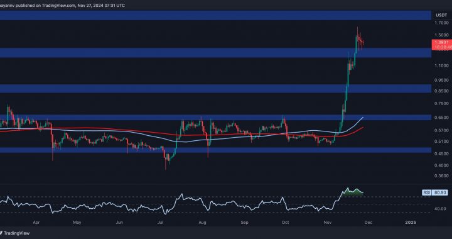This screenshot has width=452, height=239.
Task: Click the 1.7000 price axis label
Action: pos(442,23)
